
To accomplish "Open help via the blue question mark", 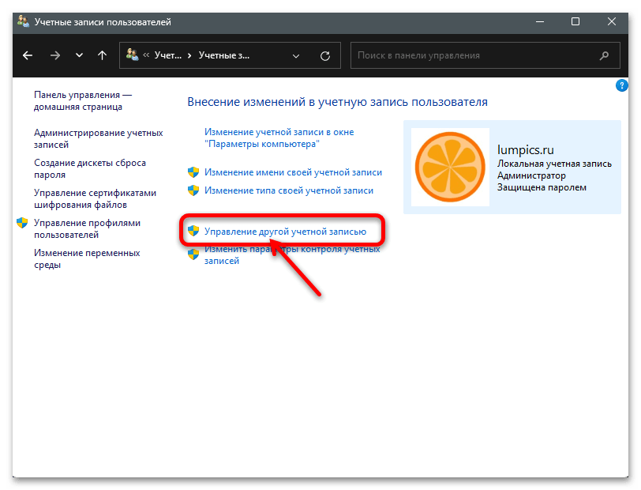I will (x=621, y=85).
